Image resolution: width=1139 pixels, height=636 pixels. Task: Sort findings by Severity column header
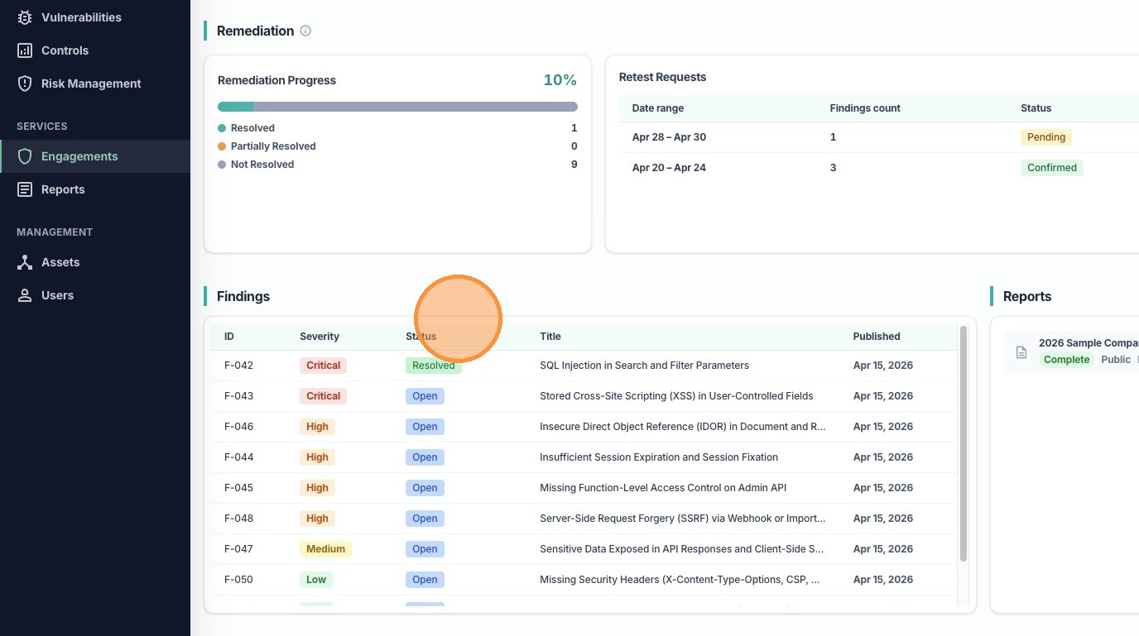pyautogui.click(x=320, y=337)
